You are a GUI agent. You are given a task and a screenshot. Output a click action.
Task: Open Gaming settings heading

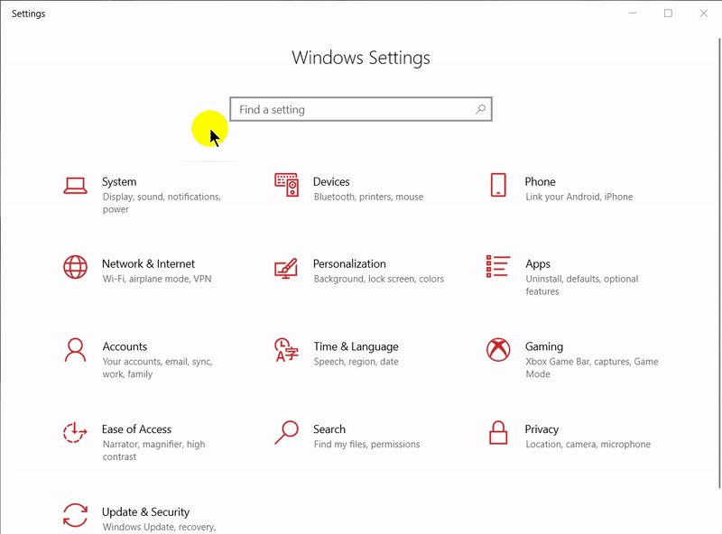[x=544, y=346]
